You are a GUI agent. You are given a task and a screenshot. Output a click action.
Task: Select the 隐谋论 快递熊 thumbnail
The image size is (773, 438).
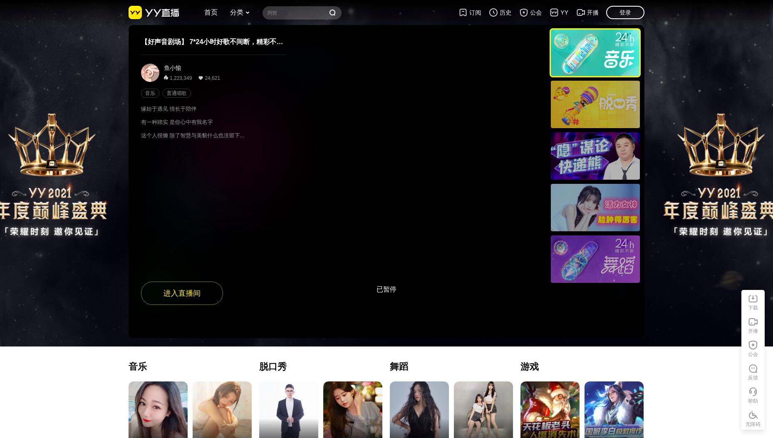tap(595, 156)
